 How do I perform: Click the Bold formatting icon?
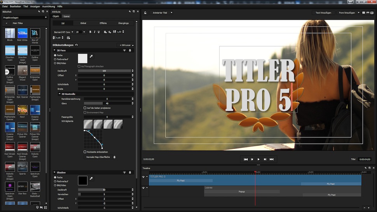click(x=90, y=32)
